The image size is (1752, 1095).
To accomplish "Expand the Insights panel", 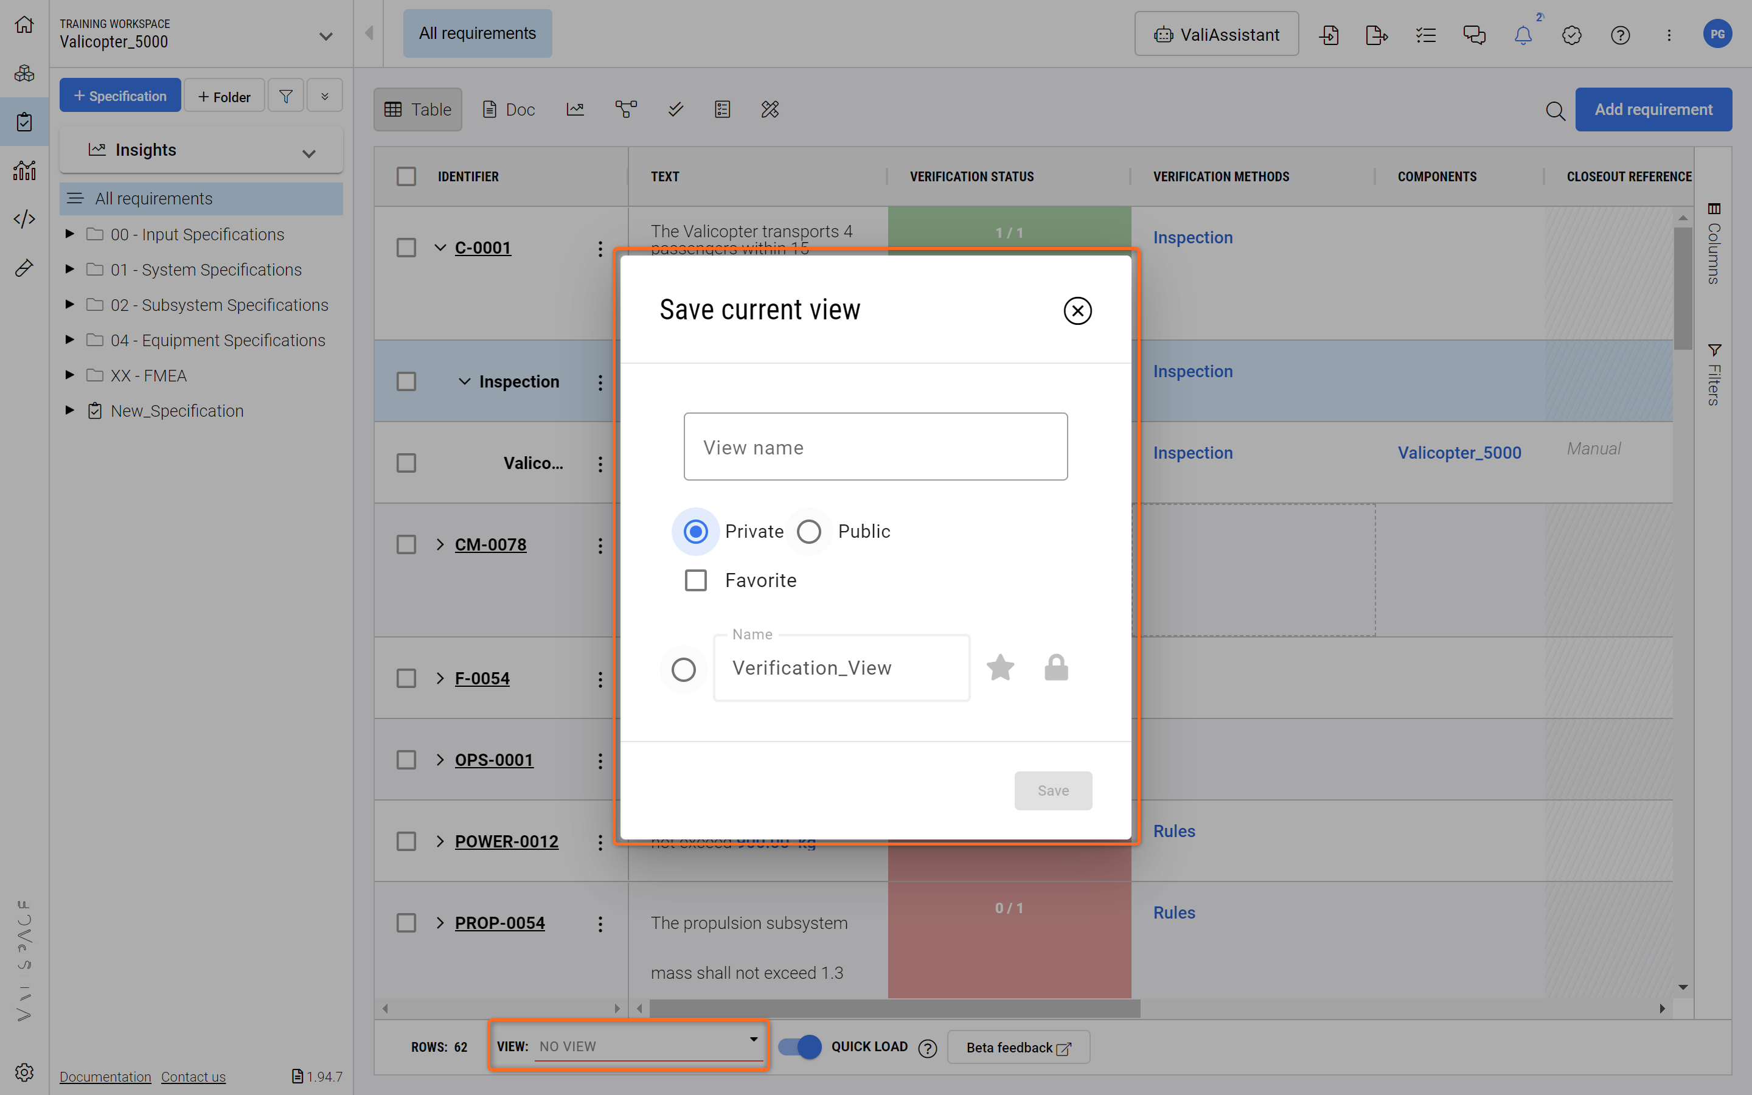I will (201, 151).
